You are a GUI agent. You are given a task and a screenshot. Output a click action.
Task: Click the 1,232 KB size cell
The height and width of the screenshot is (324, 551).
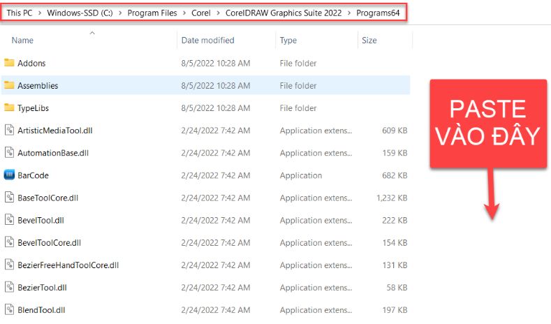392,198
